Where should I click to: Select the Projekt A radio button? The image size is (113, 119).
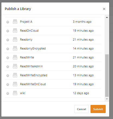pos(8,22)
